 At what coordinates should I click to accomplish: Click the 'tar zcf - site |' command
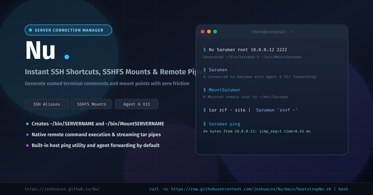tap(227, 110)
